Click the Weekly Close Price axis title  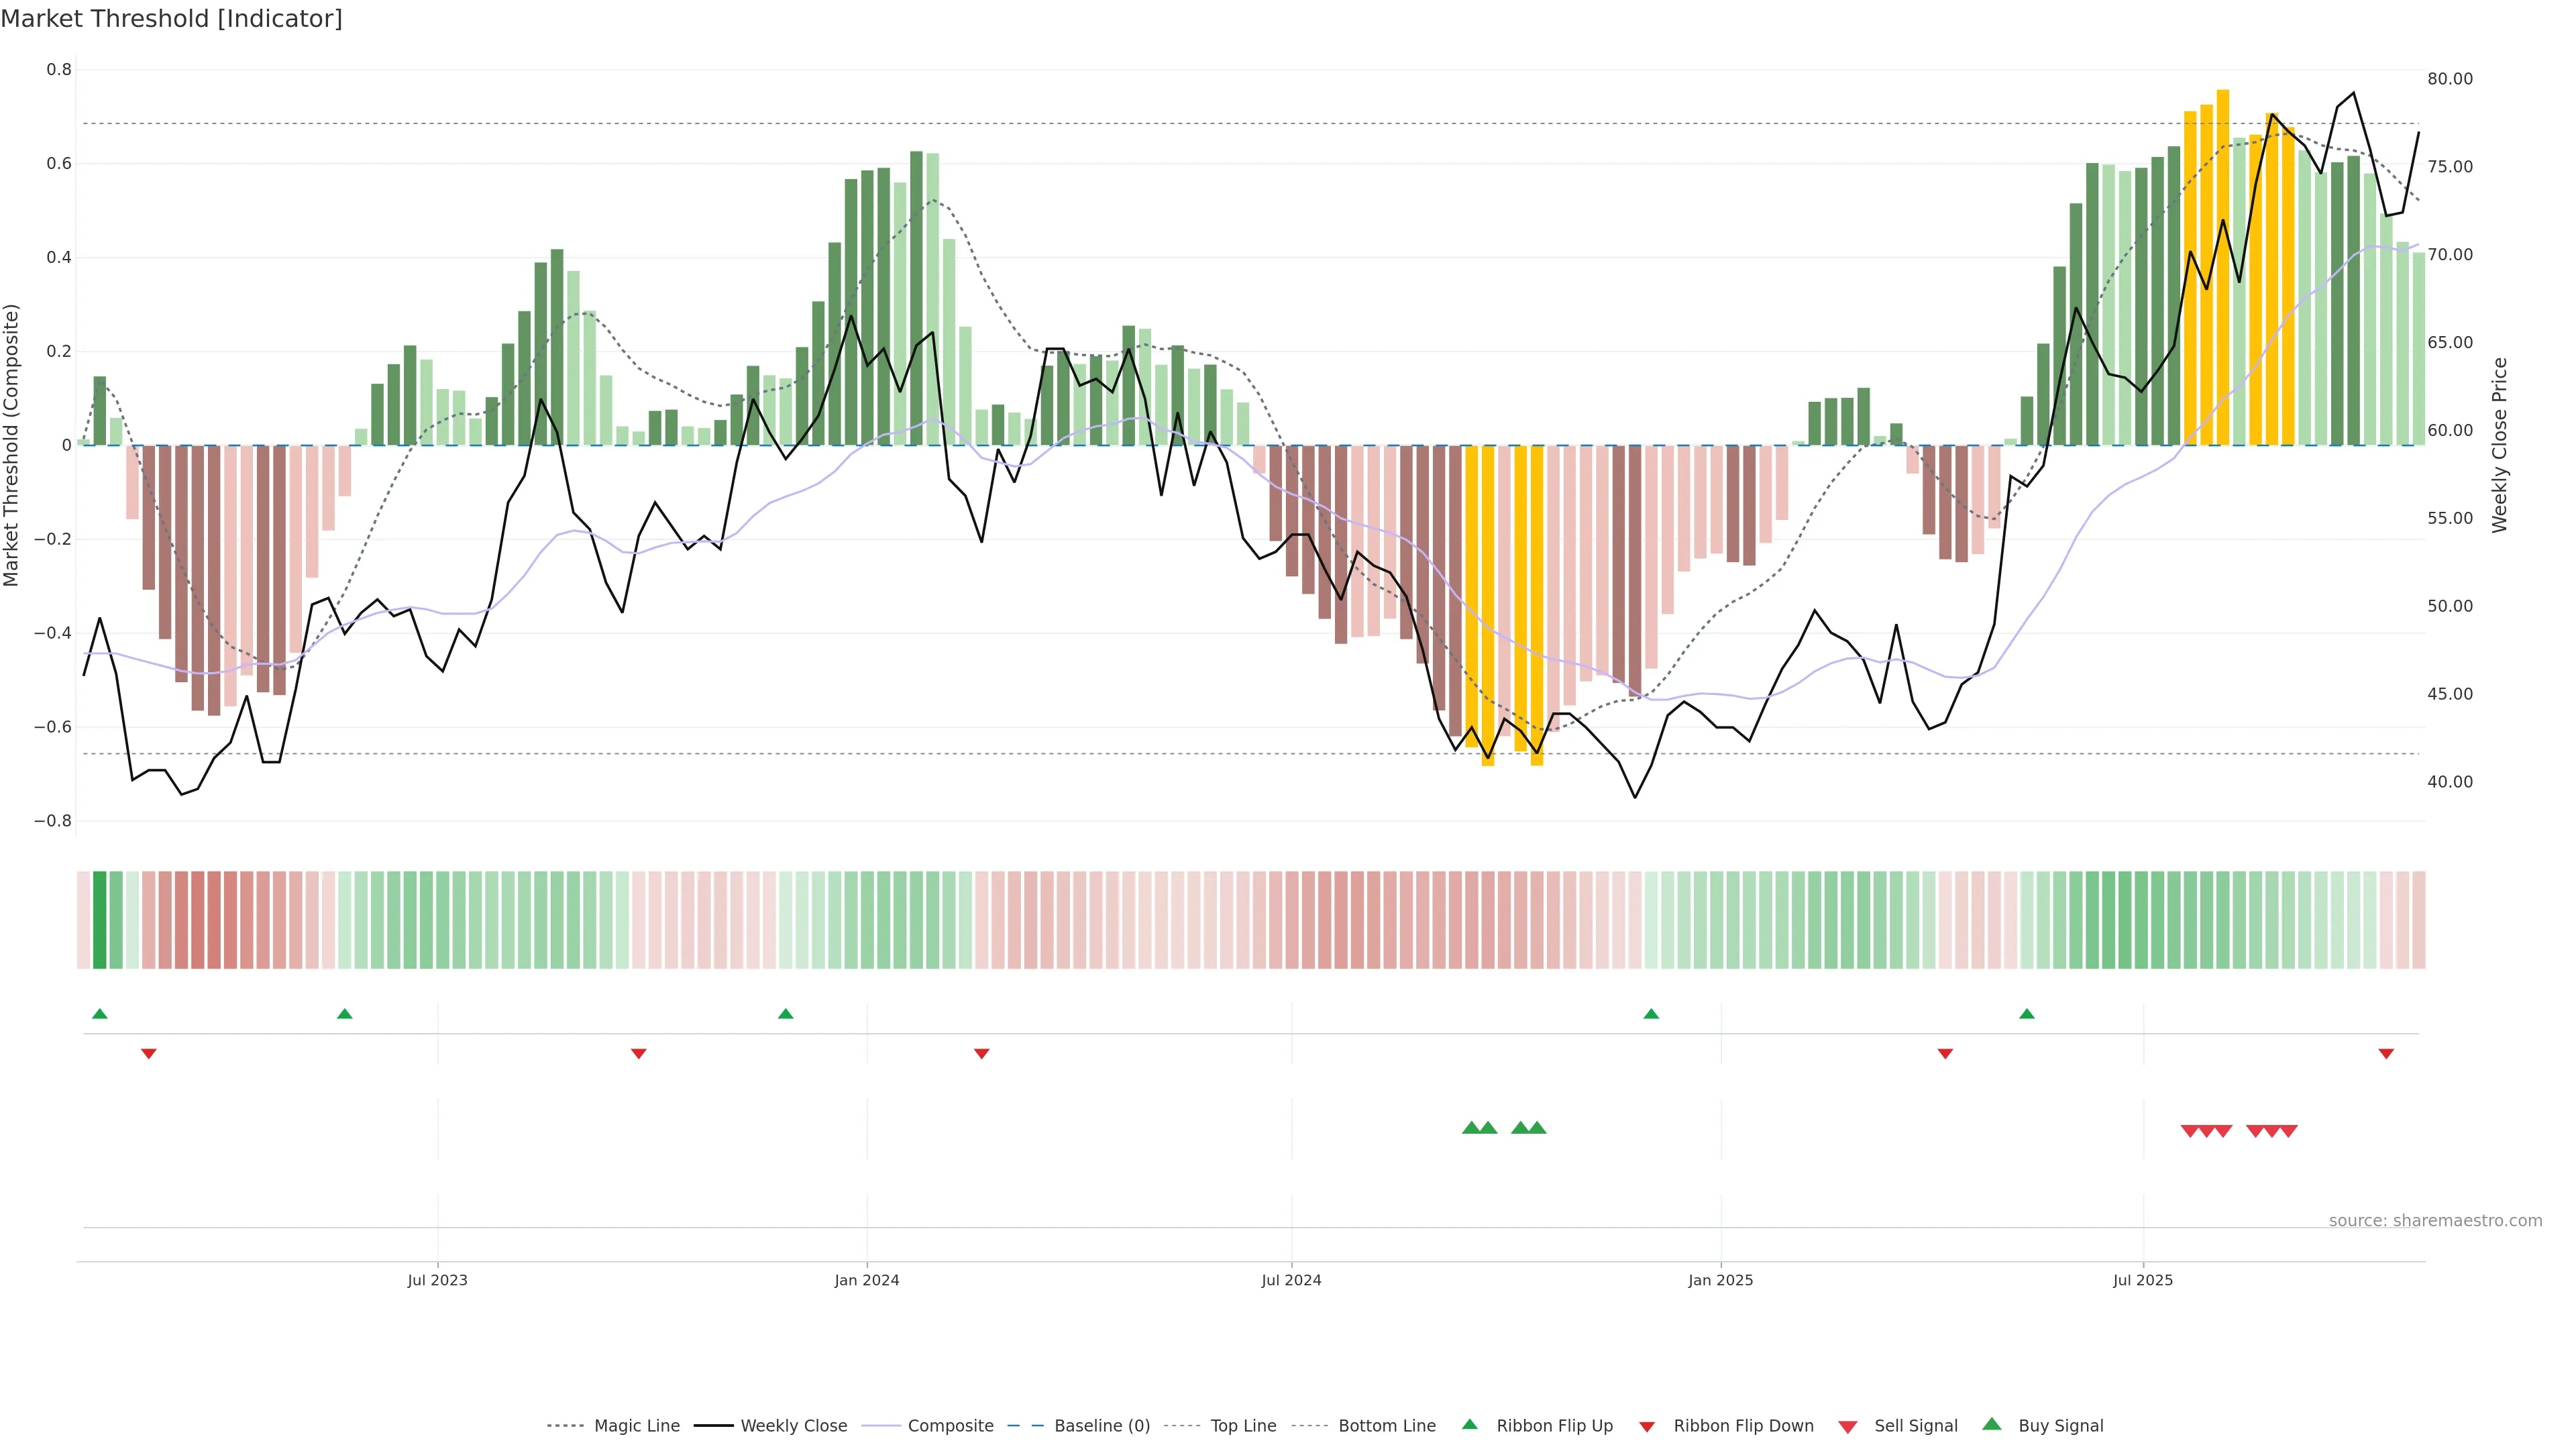coord(2499,445)
